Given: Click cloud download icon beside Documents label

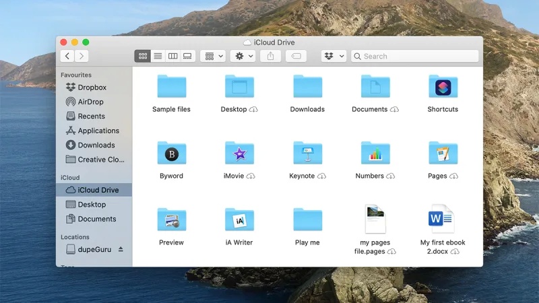Looking at the screenshot, I should tap(394, 110).
